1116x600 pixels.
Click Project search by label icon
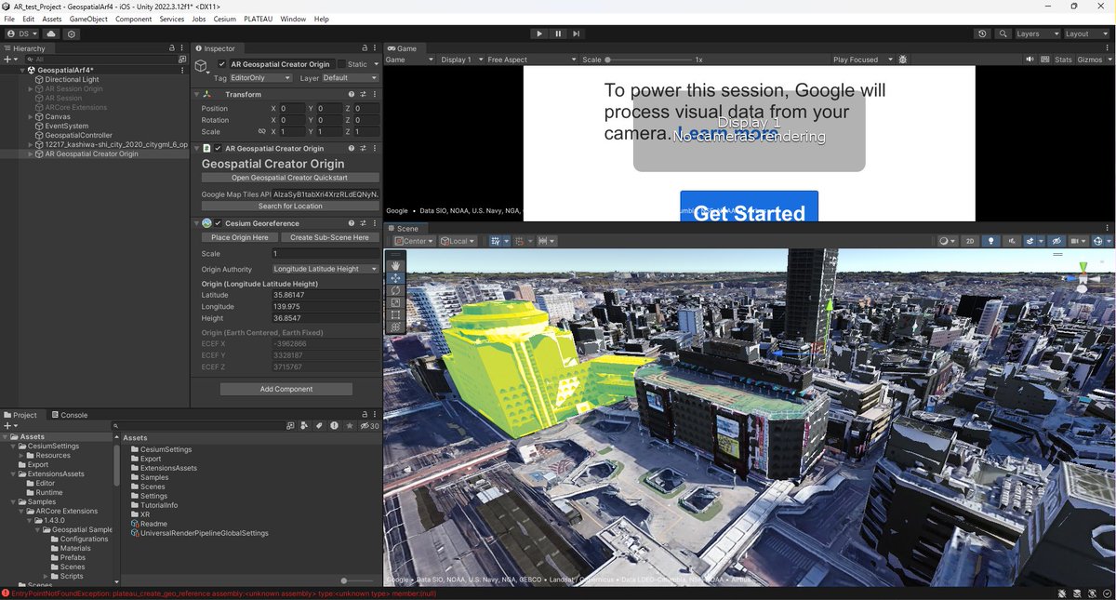[318, 425]
